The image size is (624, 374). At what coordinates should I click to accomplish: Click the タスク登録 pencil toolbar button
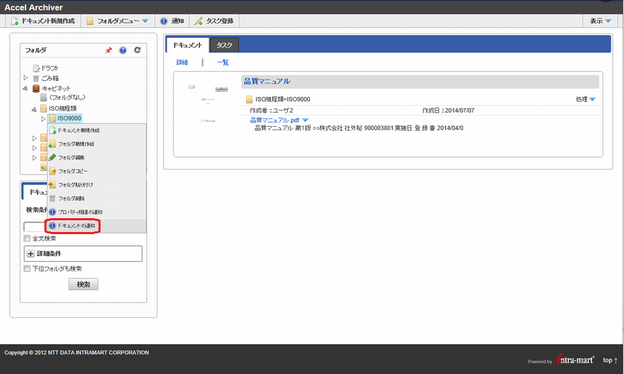click(x=214, y=21)
